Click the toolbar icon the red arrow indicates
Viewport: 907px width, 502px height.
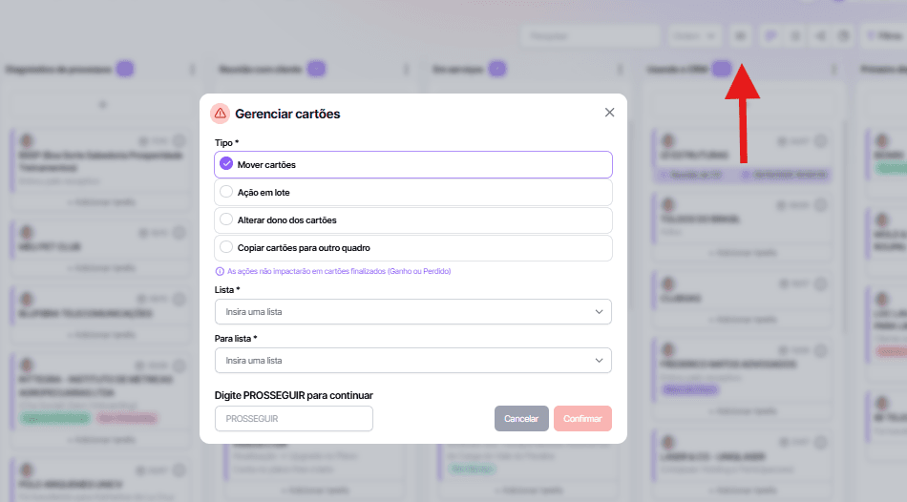click(x=740, y=36)
